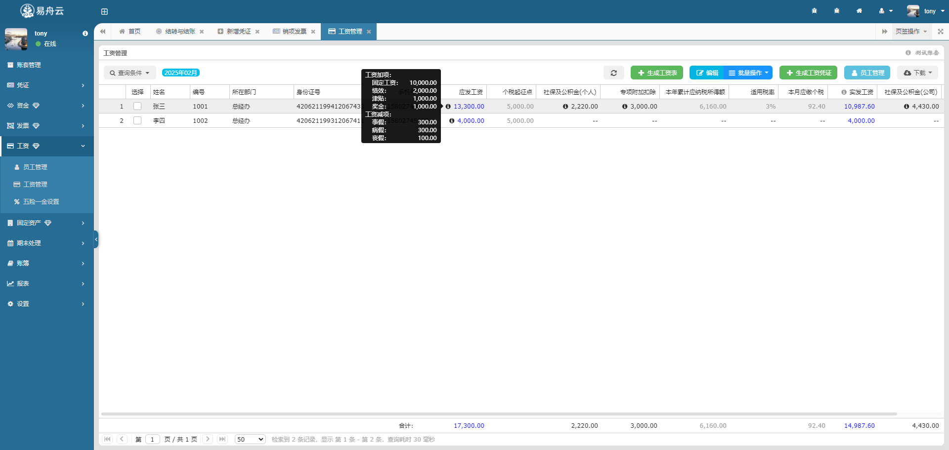This screenshot has height=450, width=949.
Task: Close the 结转与结账 tab
Action: [x=202, y=32]
